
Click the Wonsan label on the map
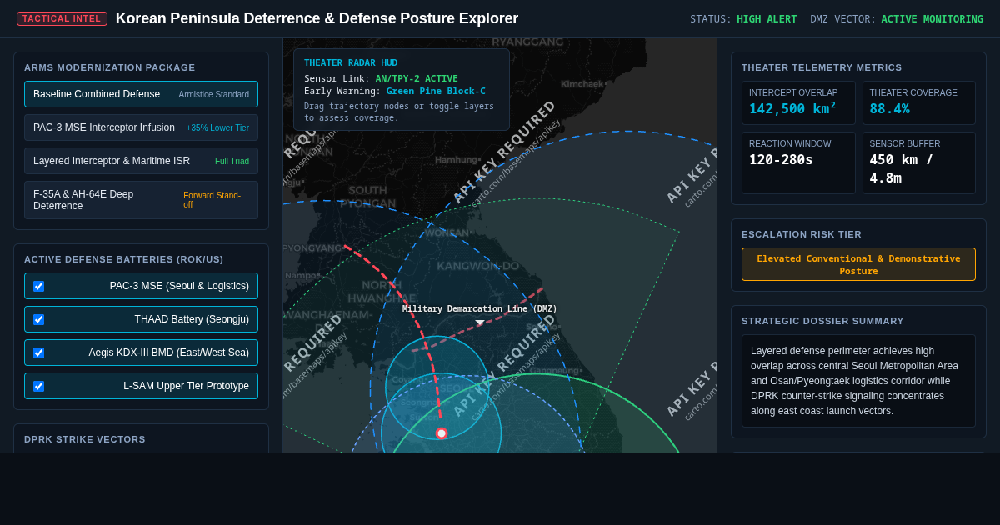[448, 233]
